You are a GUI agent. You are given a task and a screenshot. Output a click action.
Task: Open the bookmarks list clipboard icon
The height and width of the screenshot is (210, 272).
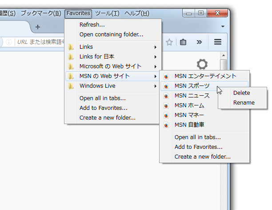[x=183, y=42]
